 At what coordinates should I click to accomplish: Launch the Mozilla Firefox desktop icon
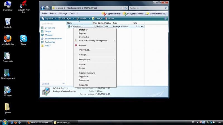[8, 40]
